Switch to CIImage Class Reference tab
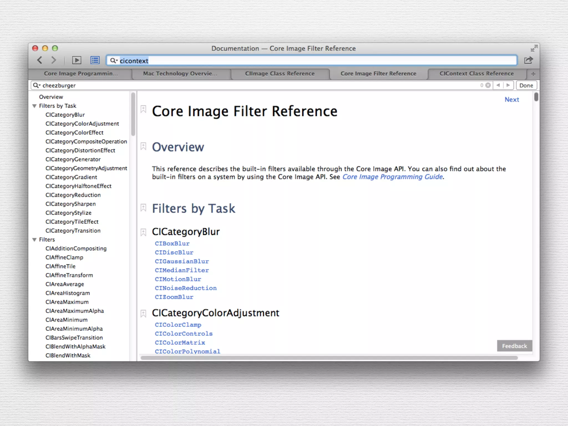 coord(280,74)
